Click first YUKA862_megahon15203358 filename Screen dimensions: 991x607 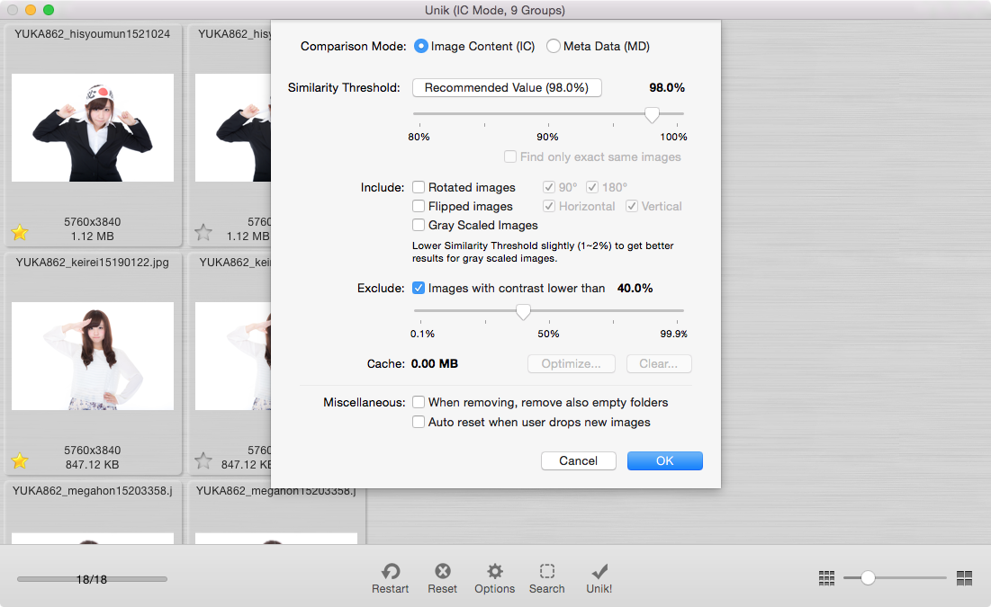(93, 491)
